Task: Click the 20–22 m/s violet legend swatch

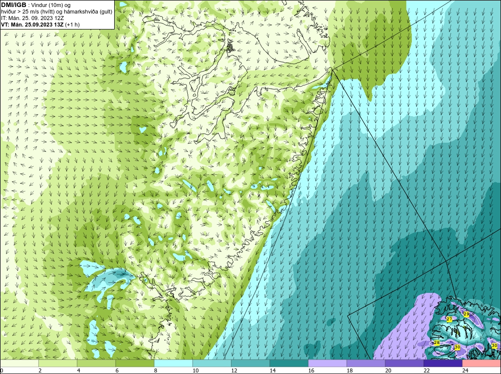Action: tap(404, 363)
